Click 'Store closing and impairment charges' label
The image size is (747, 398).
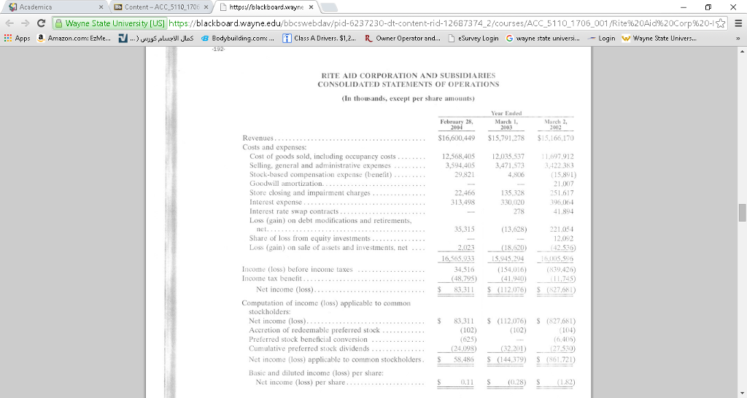pyautogui.click(x=309, y=193)
